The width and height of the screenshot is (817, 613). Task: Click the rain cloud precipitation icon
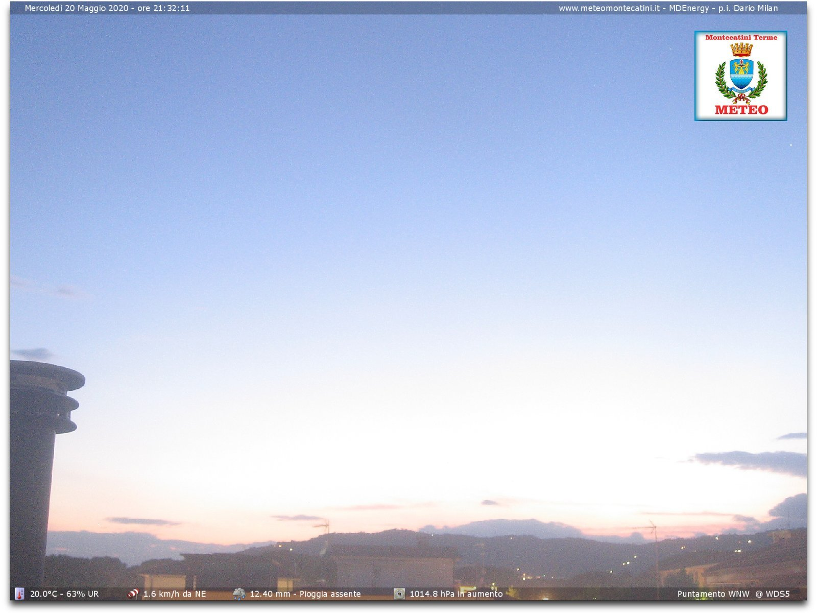click(x=239, y=594)
